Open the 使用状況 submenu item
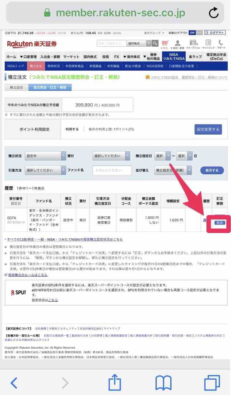 pyautogui.click(x=53, y=66)
